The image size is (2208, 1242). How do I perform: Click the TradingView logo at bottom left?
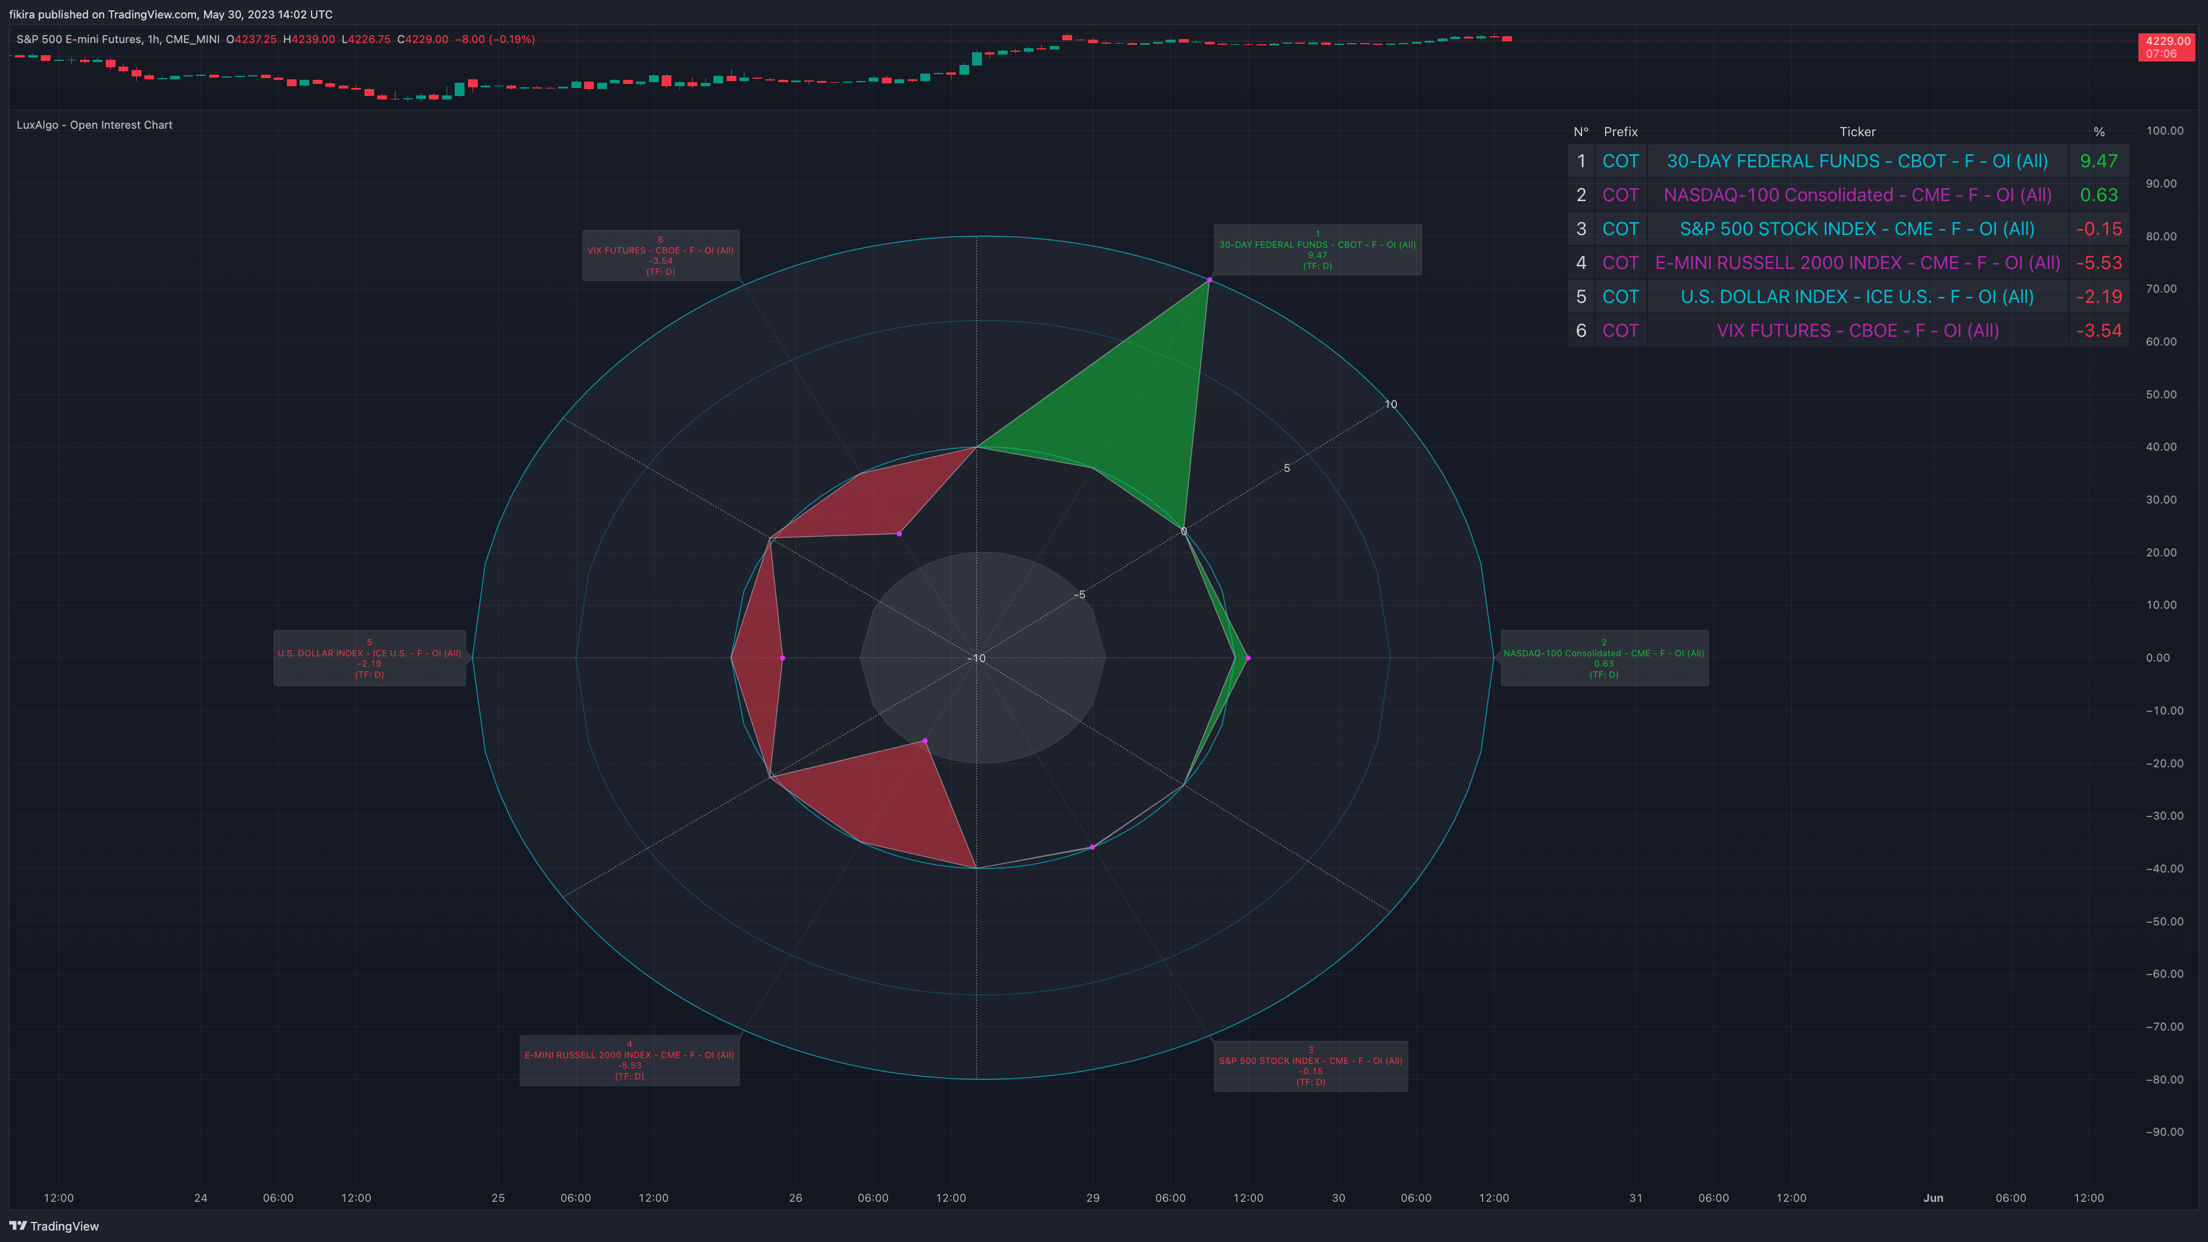click(54, 1226)
